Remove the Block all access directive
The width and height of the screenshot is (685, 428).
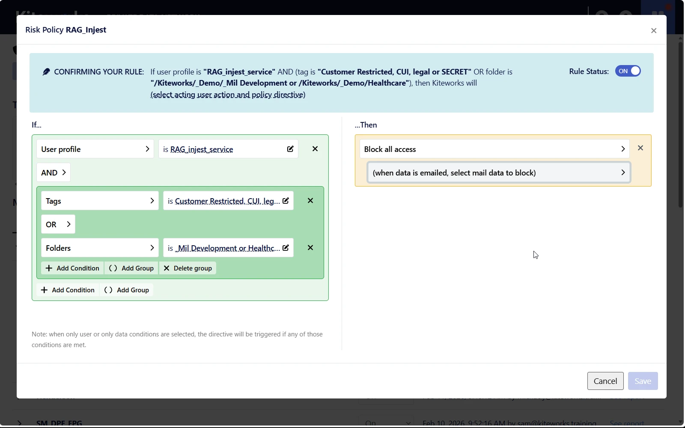(x=640, y=148)
